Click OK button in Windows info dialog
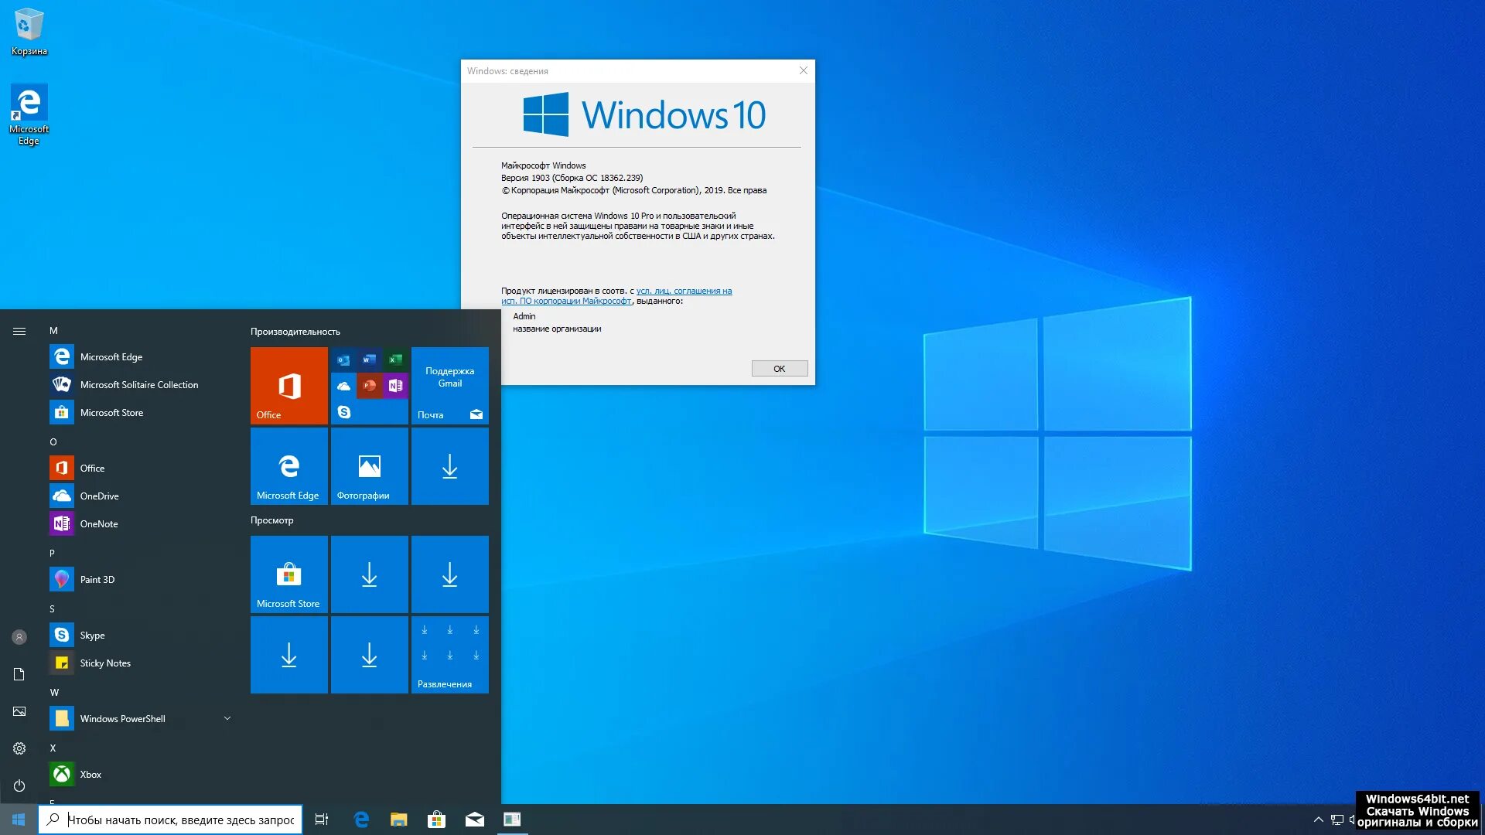Screen dimensions: 1485x835 (779, 368)
